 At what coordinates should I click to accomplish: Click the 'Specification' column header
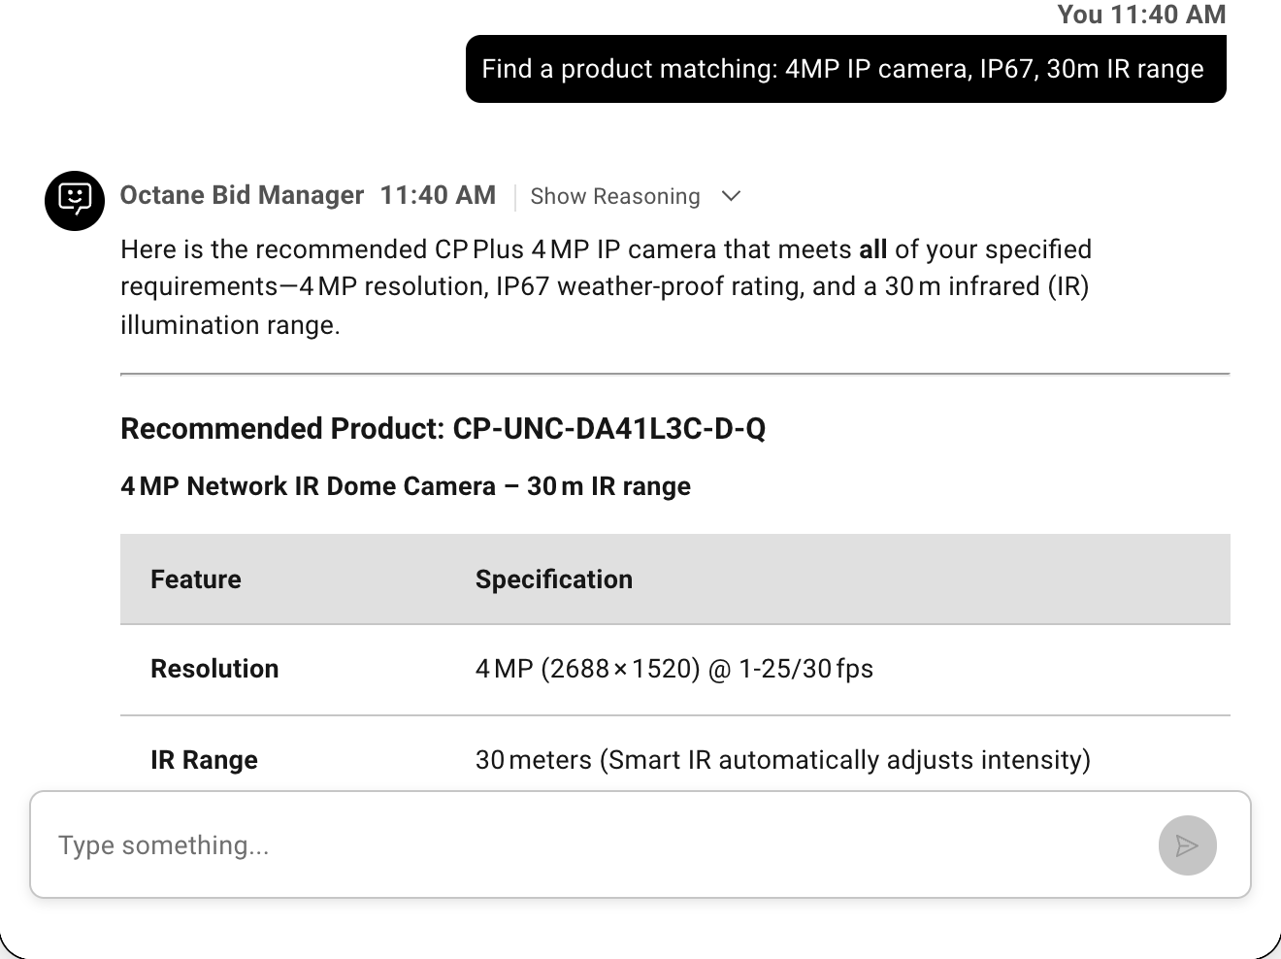(x=554, y=579)
